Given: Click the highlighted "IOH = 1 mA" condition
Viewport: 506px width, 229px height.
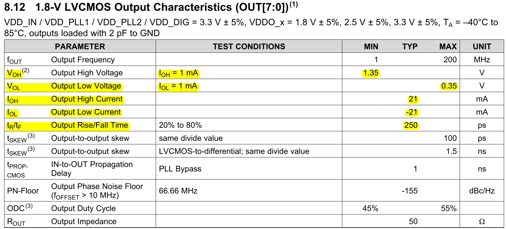Looking at the screenshot, I should pyautogui.click(x=179, y=73).
